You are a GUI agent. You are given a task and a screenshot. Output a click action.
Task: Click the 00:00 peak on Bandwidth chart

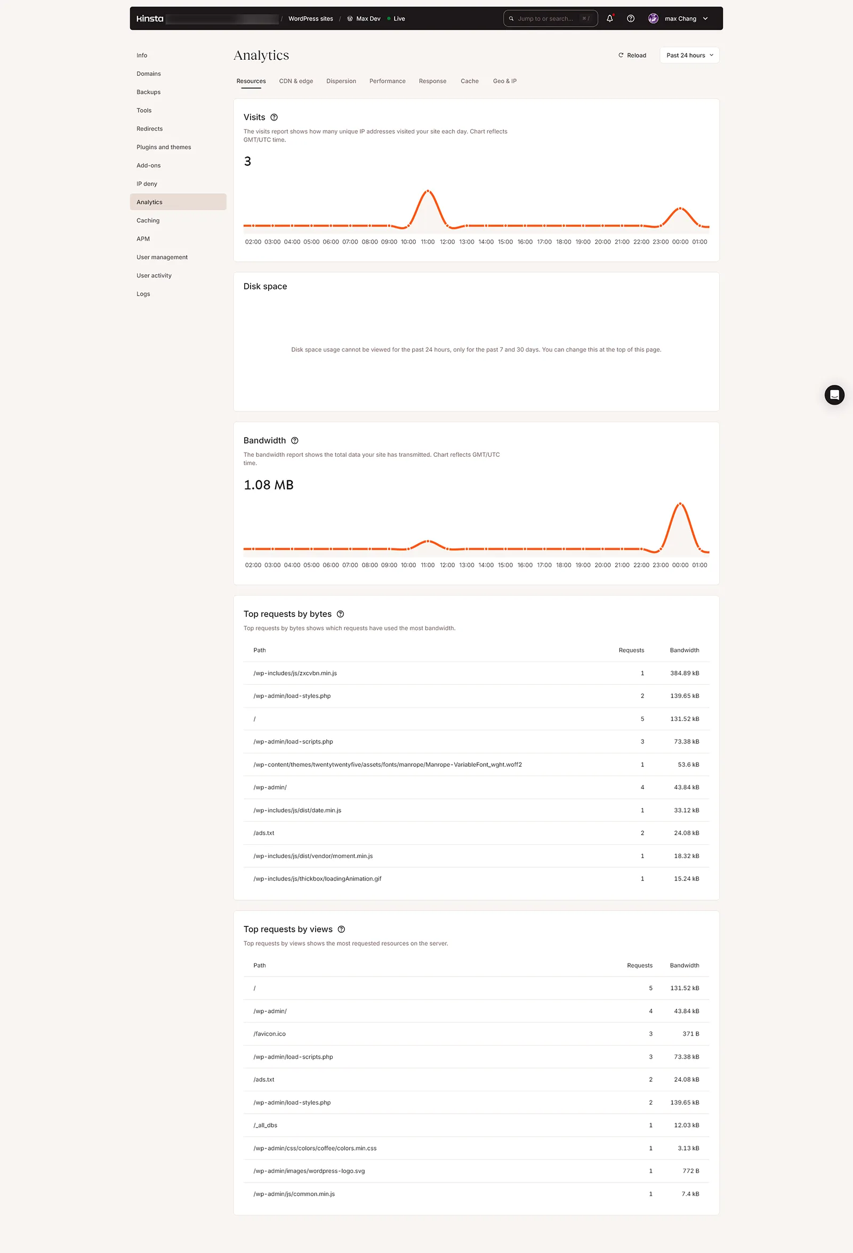click(x=680, y=504)
